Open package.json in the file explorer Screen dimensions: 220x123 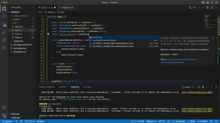(x=20, y=48)
